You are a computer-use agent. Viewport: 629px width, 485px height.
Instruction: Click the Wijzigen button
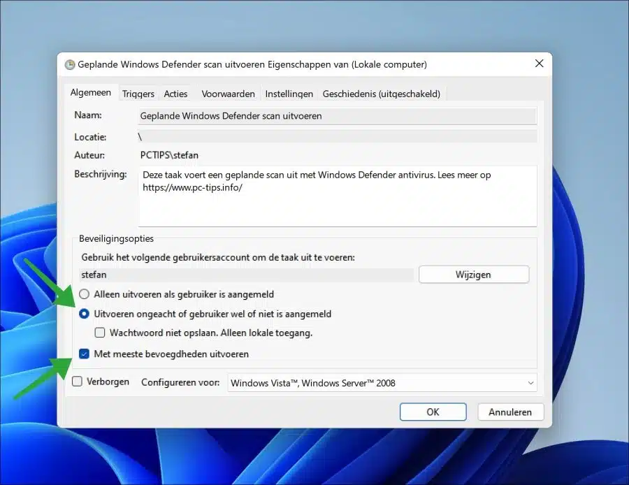tap(474, 275)
